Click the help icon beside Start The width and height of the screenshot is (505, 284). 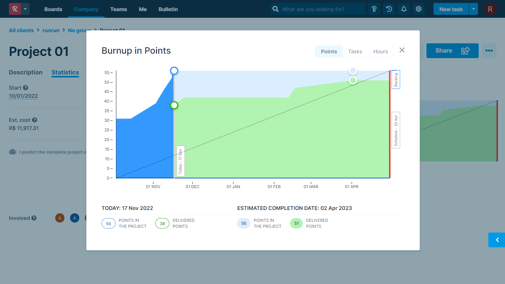tap(26, 88)
